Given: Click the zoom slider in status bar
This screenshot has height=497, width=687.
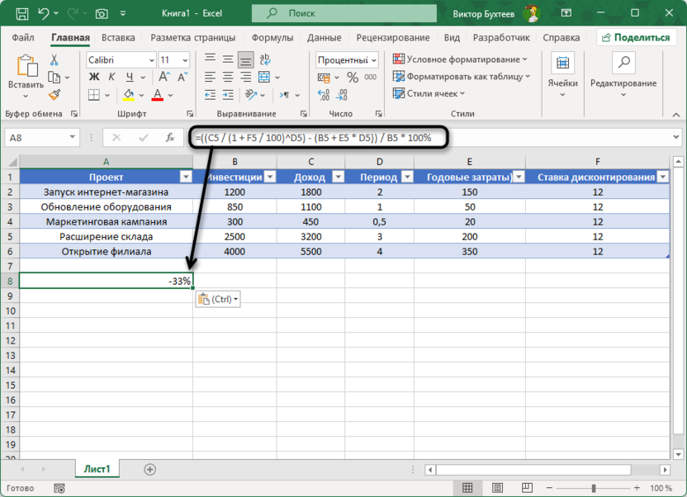Looking at the screenshot, I should click(593, 488).
